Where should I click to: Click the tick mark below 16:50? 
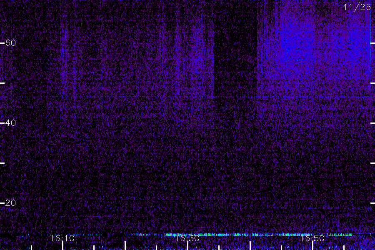click(x=312, y=246)
